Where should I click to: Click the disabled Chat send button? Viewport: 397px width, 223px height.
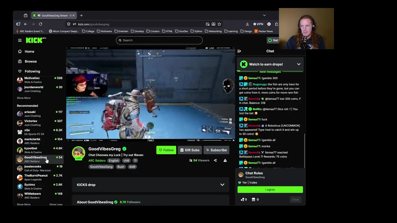(295, 199)
